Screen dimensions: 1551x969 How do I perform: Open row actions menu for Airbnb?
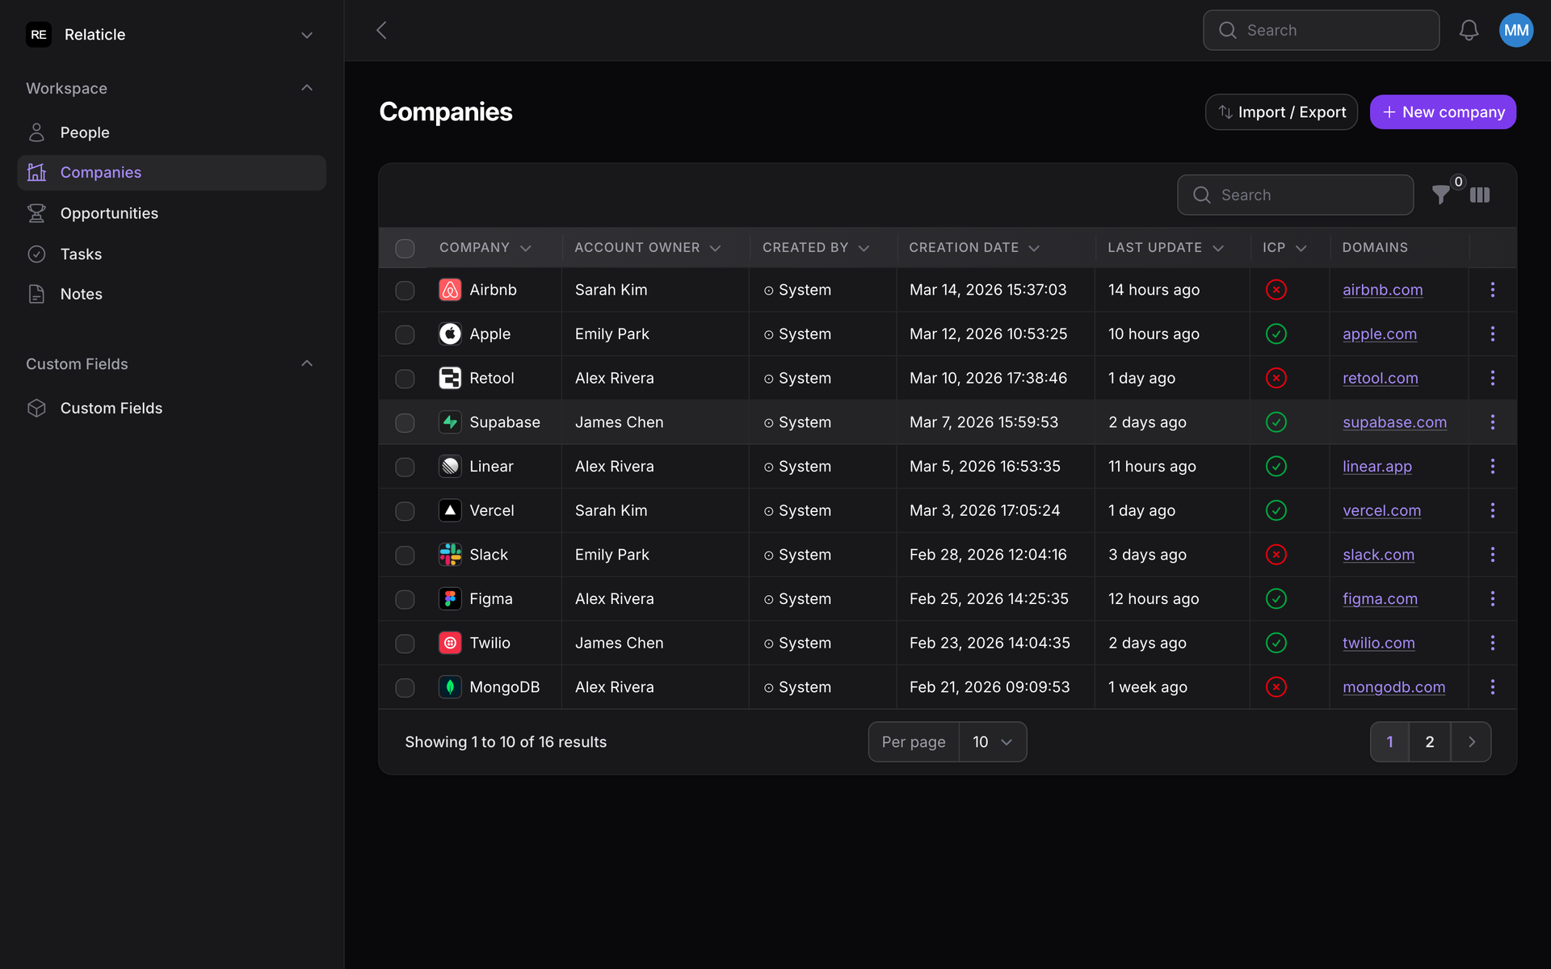click(x=1492, y=290)
